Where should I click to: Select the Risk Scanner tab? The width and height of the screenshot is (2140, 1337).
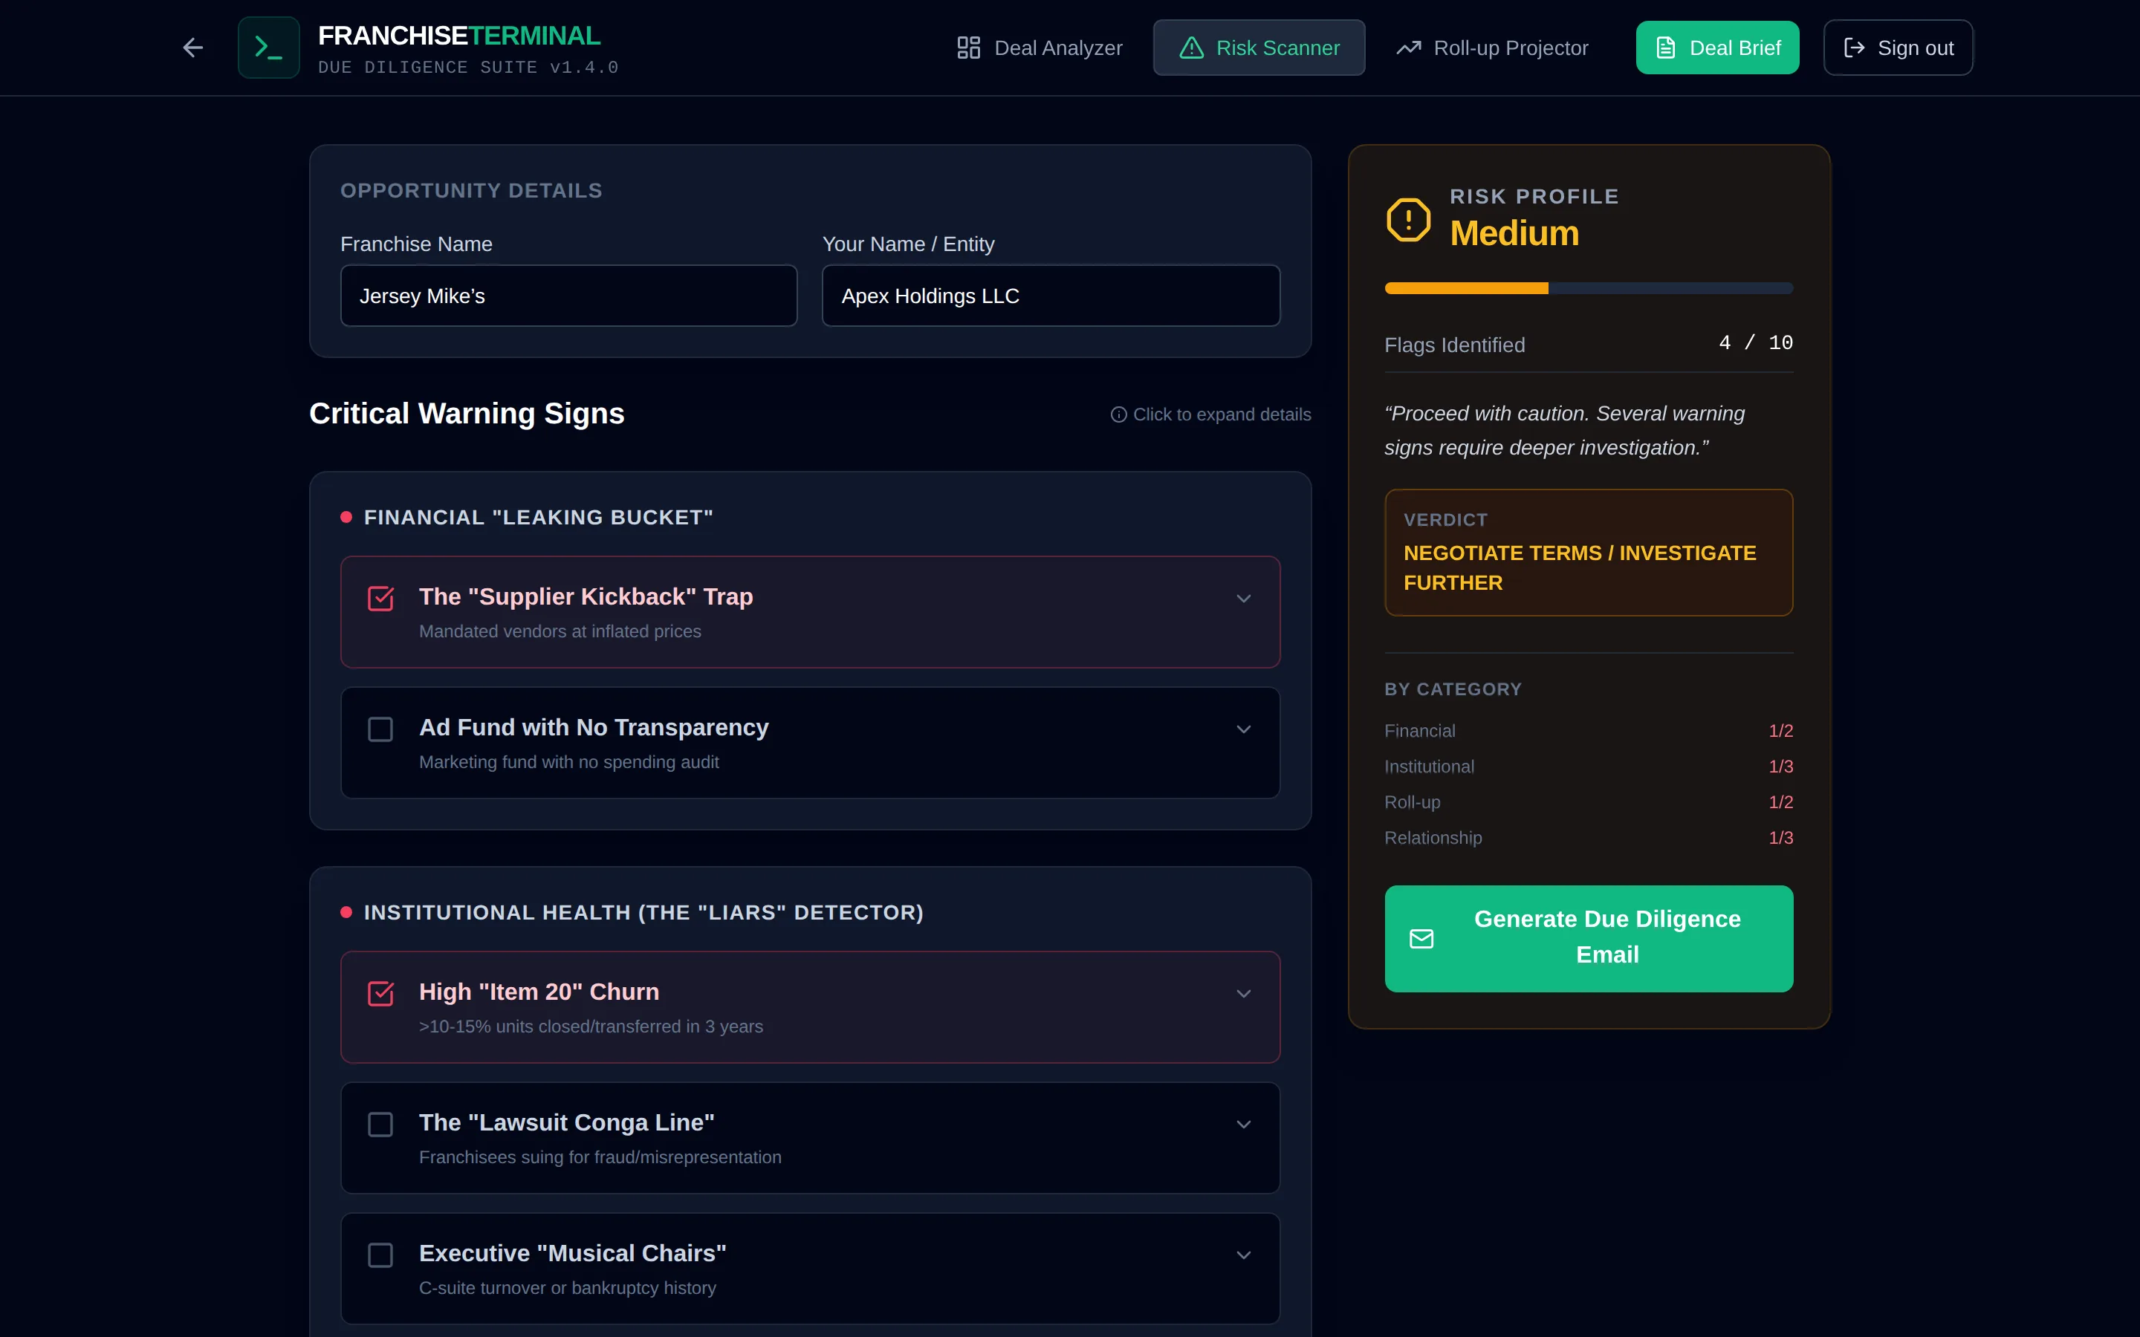coord(1258,48)
